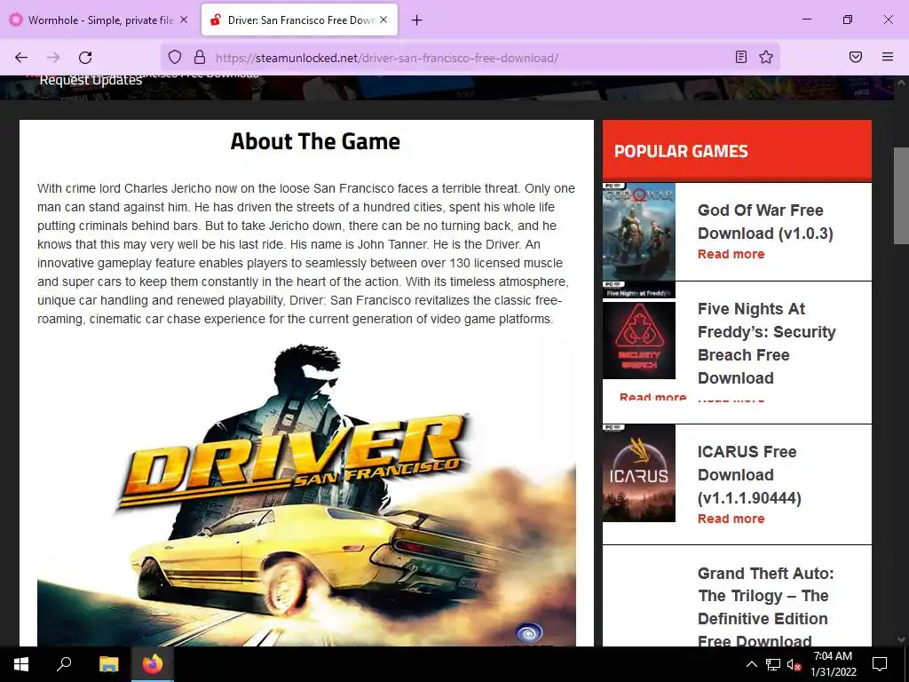This screenshot has height=682, width=909.
Task: Select the Driver: San Francisco tab
Action: (299, 20)
